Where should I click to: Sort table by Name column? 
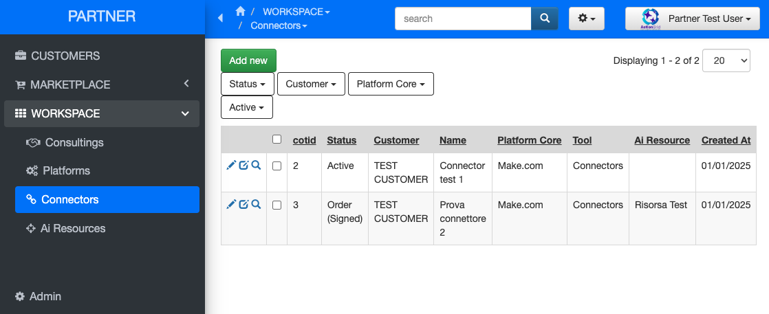(x=453, y=140)
